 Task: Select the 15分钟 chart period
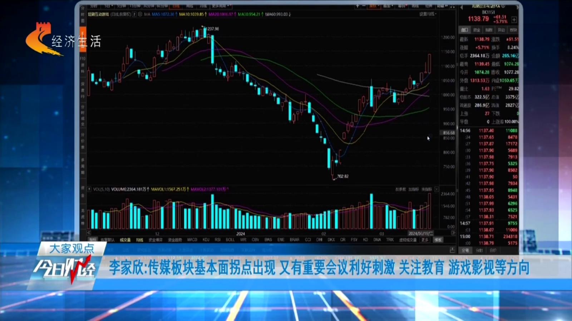(135, 6)
